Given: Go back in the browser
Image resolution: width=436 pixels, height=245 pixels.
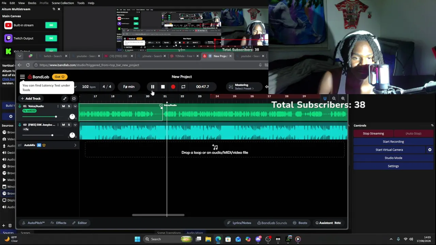Looking at the screenshot, I should [19, 65].
